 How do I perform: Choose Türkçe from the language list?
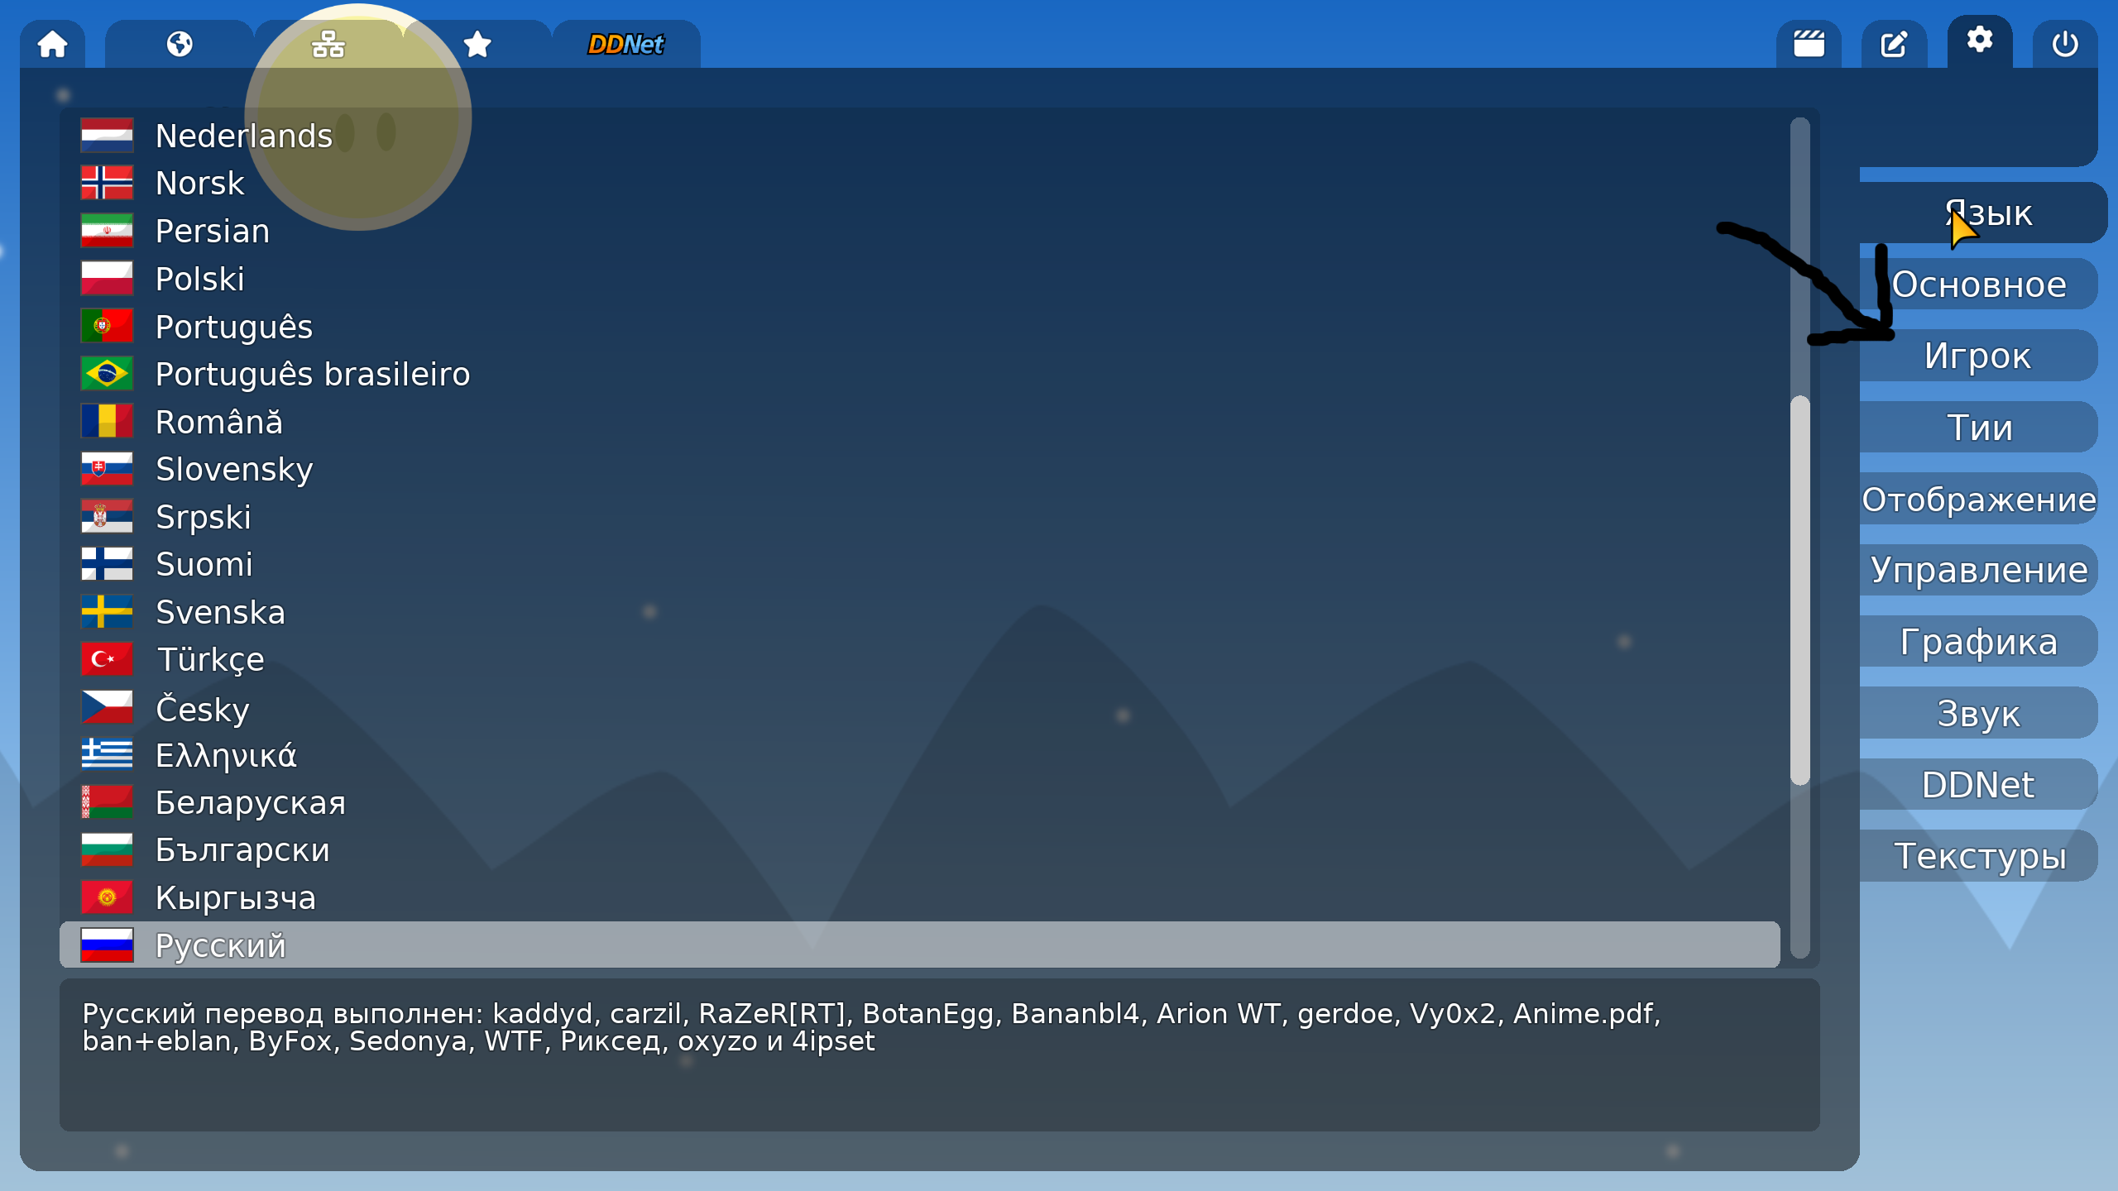(210, 660)
